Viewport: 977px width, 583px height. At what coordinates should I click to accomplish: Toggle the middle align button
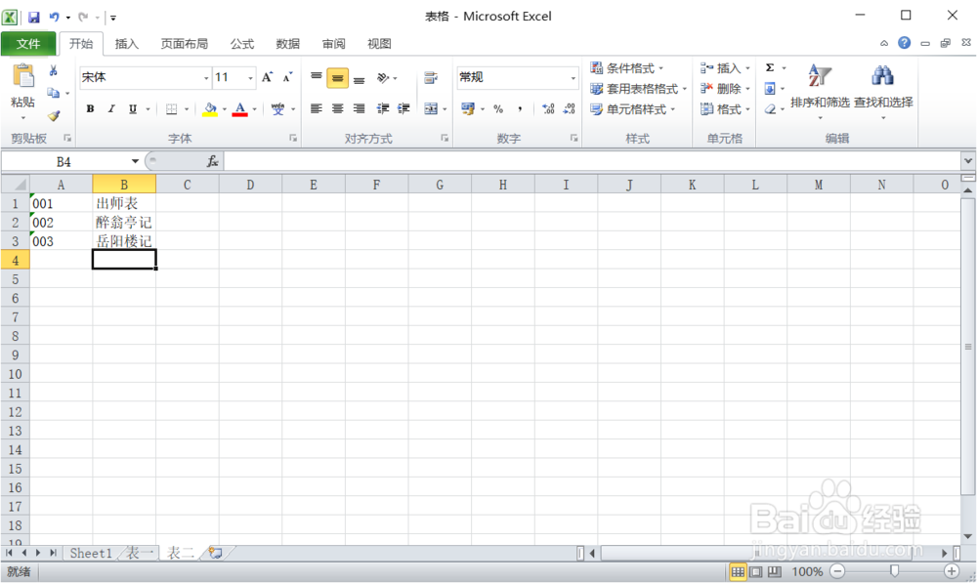[338, 78]
